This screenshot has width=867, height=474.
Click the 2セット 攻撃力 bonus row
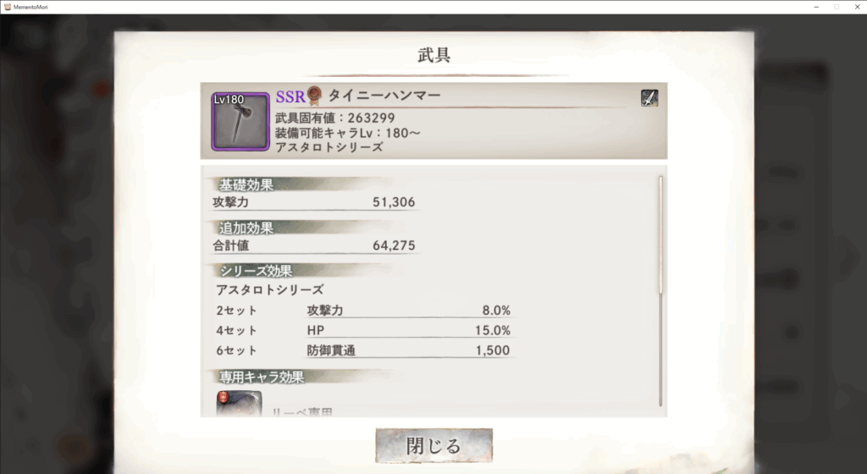coord(363,311)
